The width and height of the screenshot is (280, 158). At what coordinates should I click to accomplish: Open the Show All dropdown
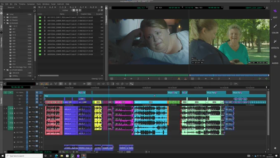coord(14,7)
